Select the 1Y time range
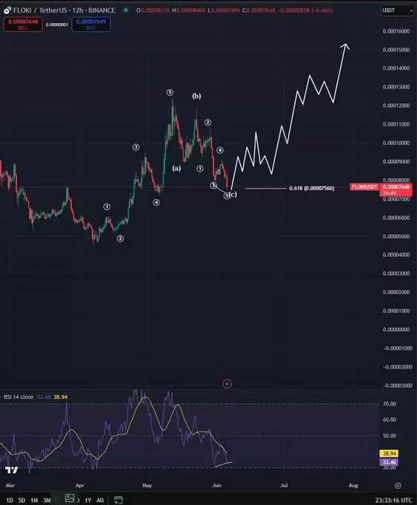The height and width of the screenshot is (505, 417). pos(88,500)
